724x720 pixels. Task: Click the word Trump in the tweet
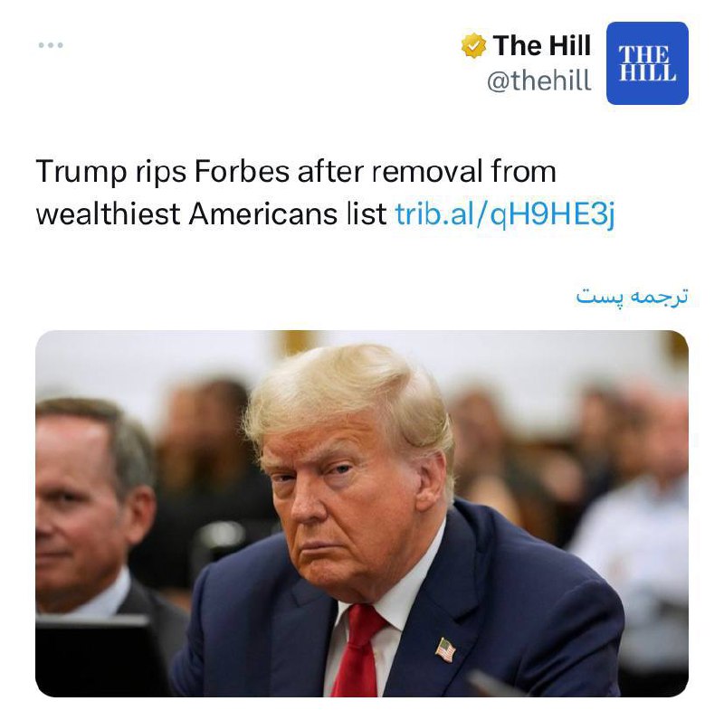pos(81,172)
